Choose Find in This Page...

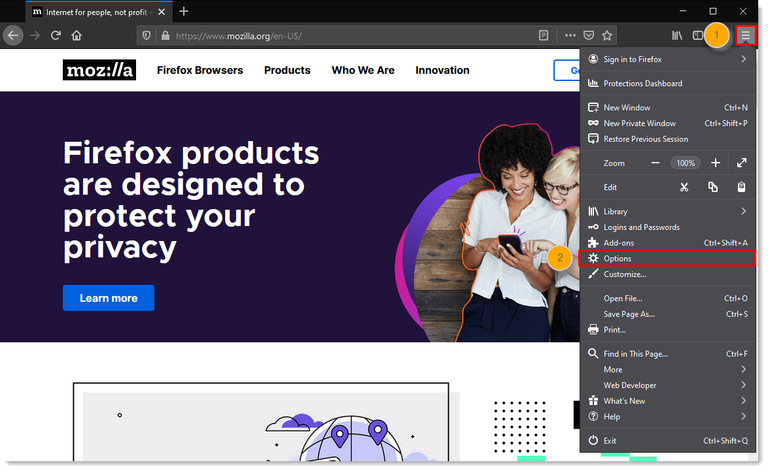[x=668, y=353]
